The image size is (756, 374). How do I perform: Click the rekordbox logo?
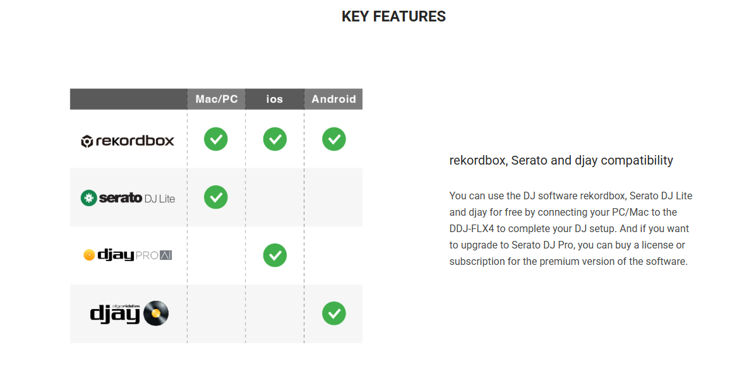(128, 141)
